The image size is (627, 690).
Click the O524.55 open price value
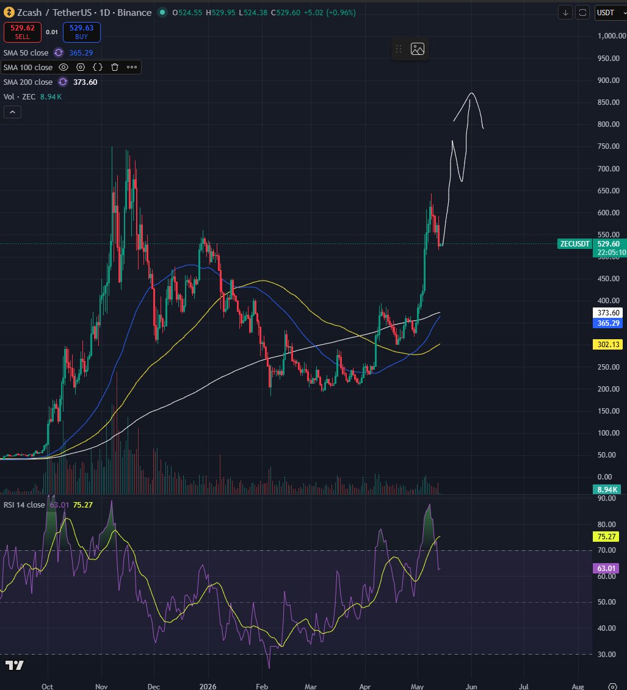point(187,12)
